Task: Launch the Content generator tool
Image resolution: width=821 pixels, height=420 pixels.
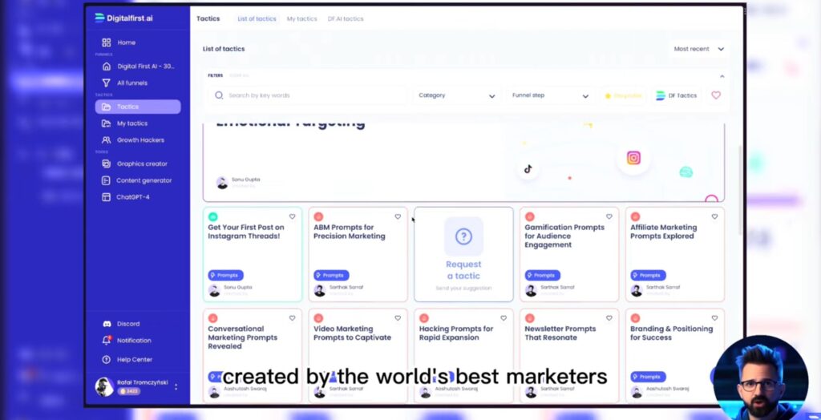Action: [x=137, y=180]
